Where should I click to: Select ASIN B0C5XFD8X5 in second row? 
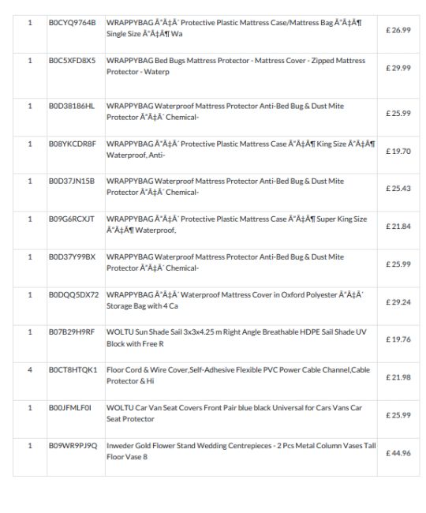point(72,61)
